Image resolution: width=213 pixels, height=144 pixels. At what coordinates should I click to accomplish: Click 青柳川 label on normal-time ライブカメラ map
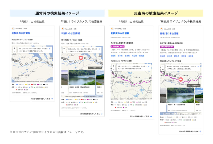[x=71, y=62]
